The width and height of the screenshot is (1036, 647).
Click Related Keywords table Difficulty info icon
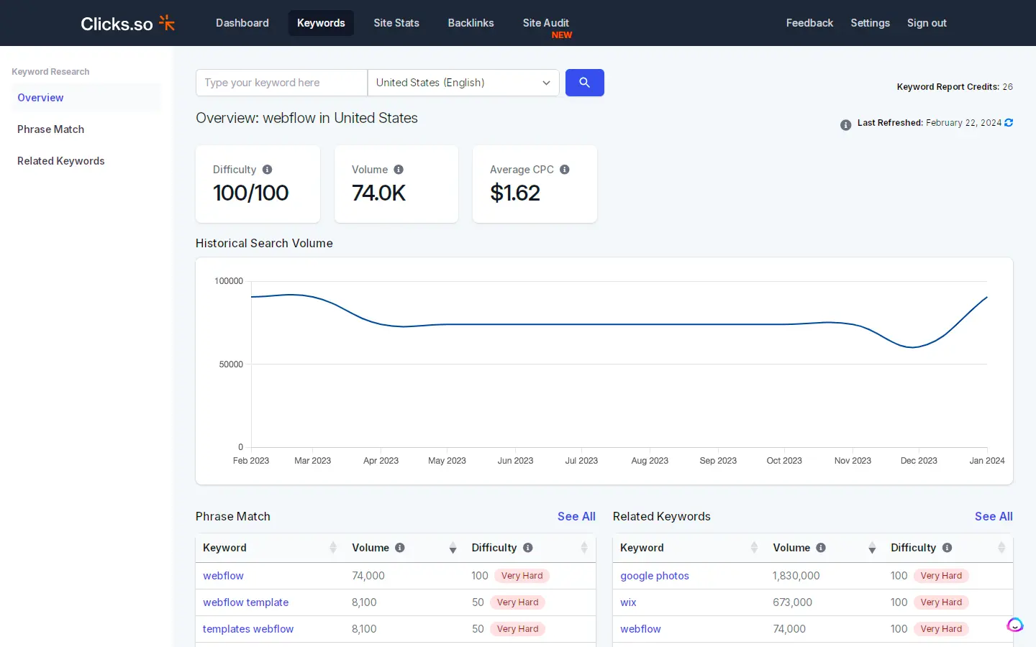(948, 548)
